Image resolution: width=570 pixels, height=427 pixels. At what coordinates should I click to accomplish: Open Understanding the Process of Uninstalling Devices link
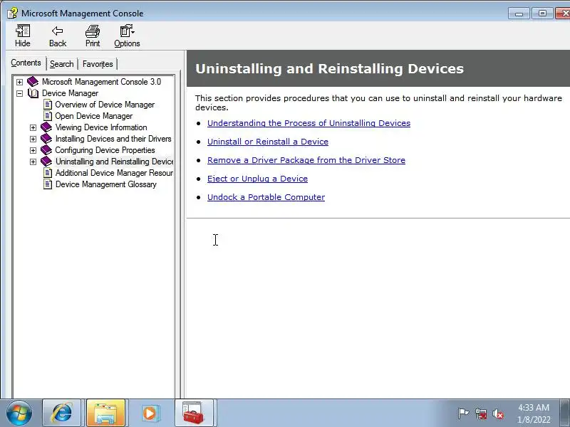[309, 123]
